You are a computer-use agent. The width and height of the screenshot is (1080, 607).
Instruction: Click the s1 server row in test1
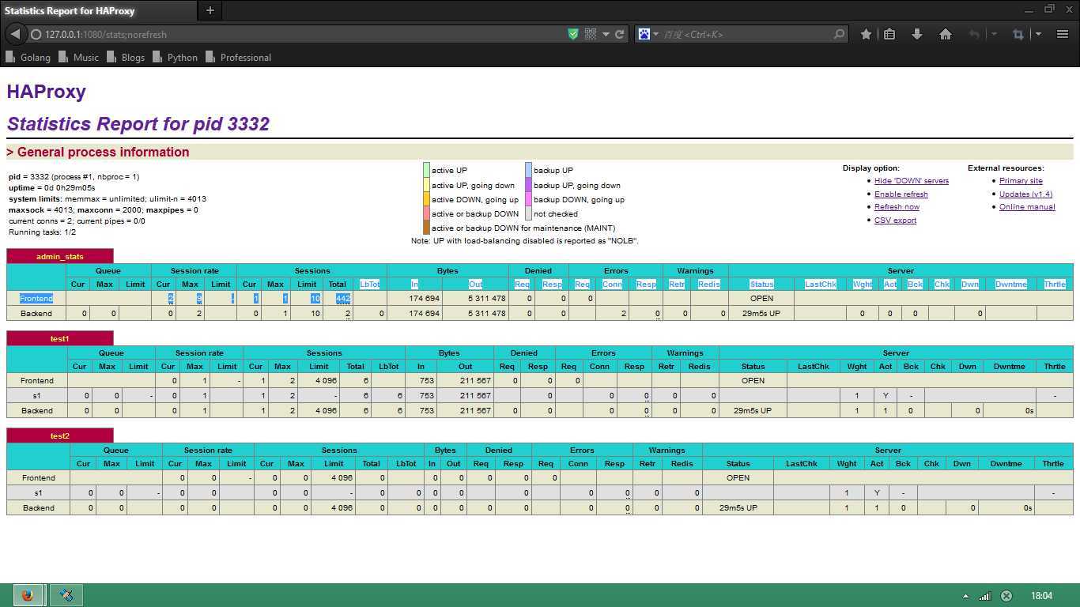540,395
